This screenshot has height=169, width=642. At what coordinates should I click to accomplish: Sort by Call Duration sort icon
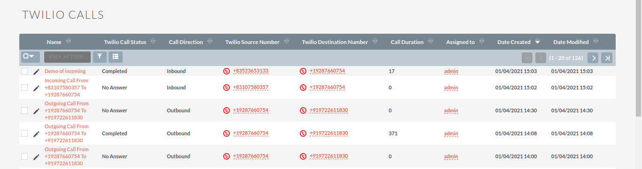(x=430, y=41)
